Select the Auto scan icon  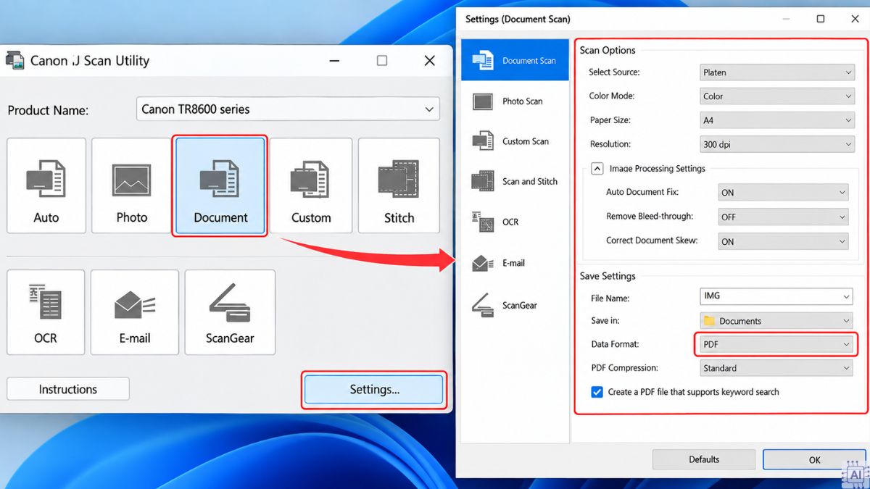[x=46, y=185]
